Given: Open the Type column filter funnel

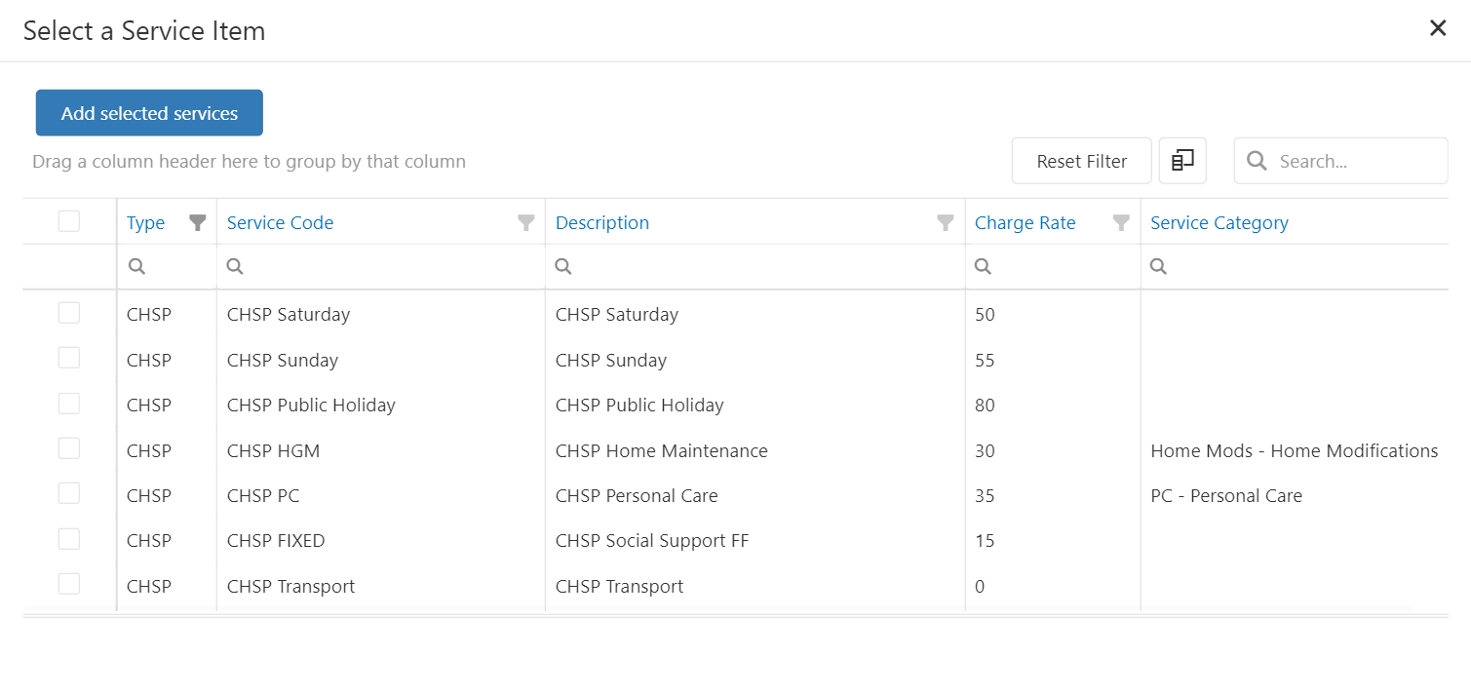Looking at the screenshot, I should tap(198, 223).
